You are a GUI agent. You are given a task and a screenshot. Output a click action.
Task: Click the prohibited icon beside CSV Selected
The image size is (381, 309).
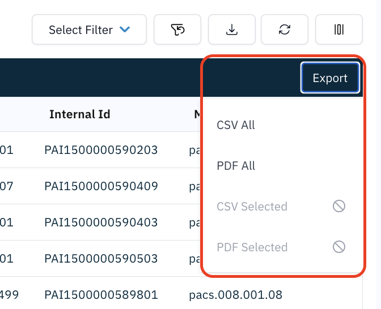(x=339, y=207)
